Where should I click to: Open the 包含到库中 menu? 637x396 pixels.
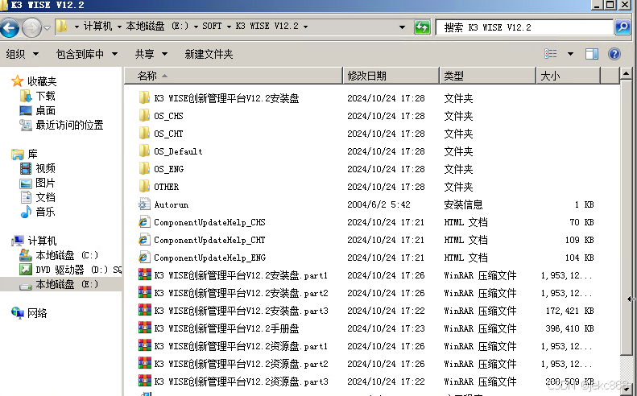point(87,54)
